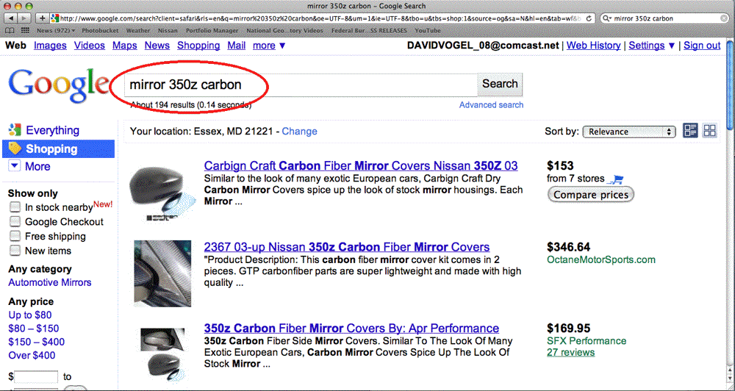This screenshot has height=391, width=735.
Task: Open the Videos tab
Action: (x=90, y=46)
